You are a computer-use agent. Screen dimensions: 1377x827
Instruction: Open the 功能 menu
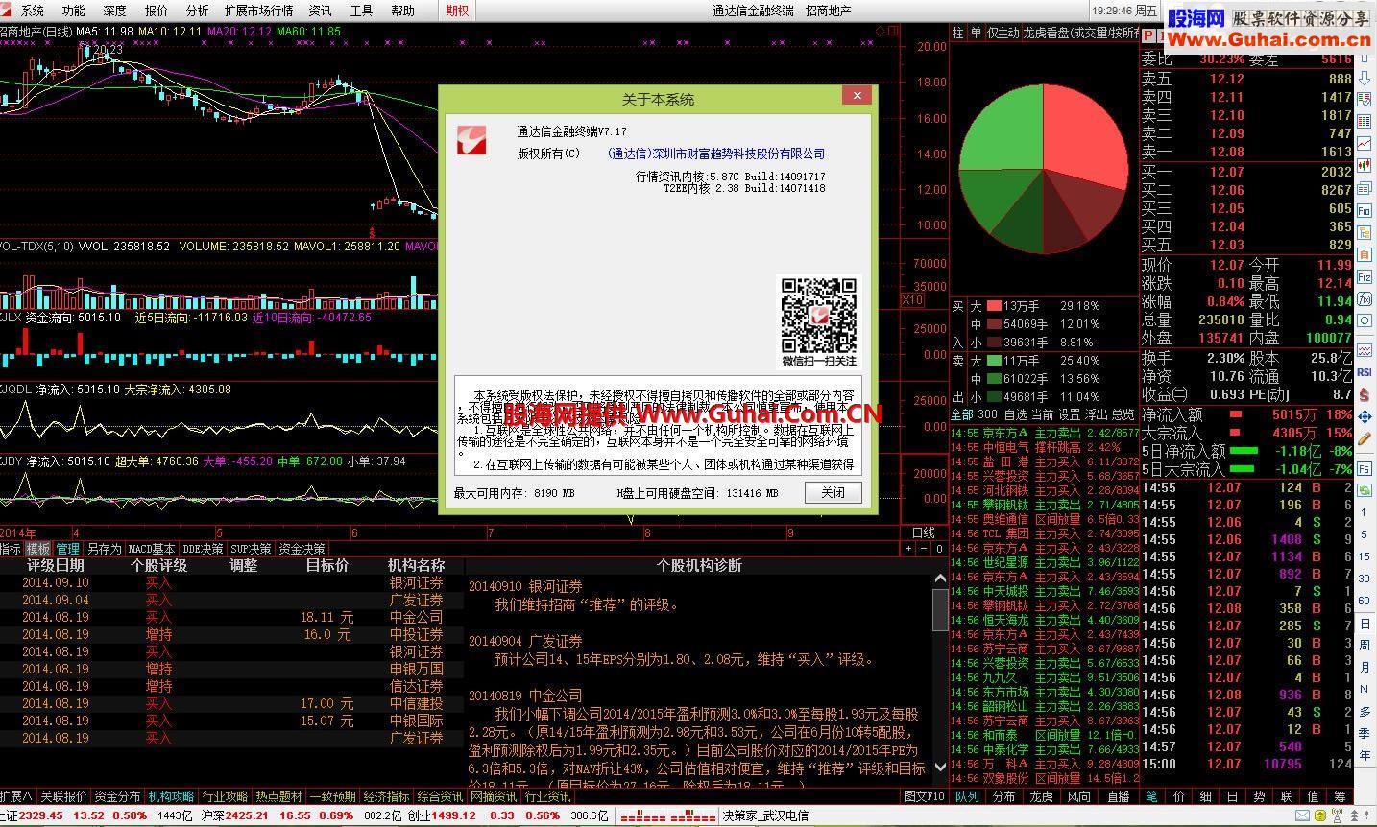pos(73,11)
